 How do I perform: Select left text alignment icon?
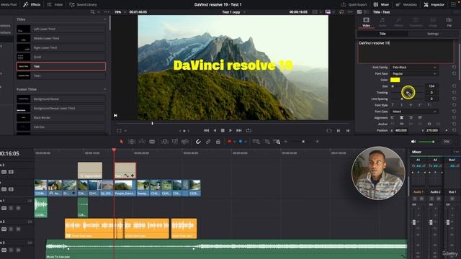pos(393,118)
